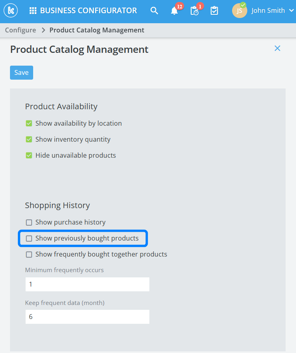Uncheck Show availability by location
The width and height of the screenshot is (296, 353).
pos(29,123)
